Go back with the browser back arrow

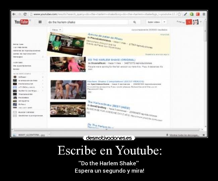14,14
